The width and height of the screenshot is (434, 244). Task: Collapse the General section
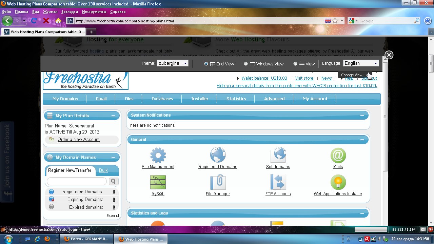[362, 140]
